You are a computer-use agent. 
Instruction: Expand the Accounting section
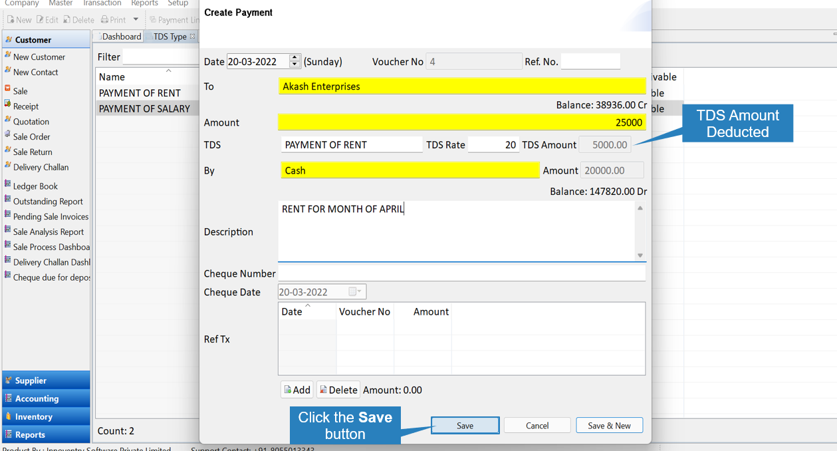[47, 398]
